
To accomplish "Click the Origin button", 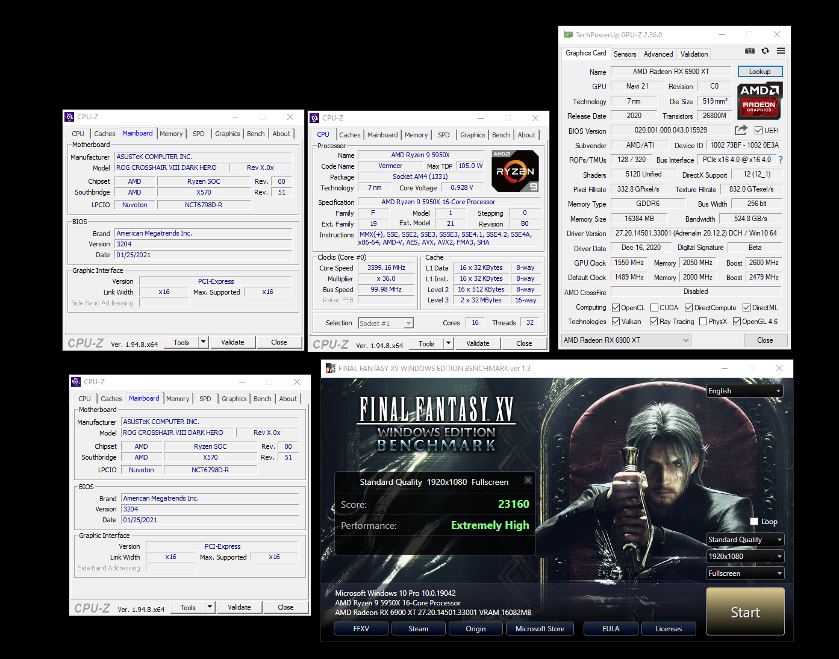I will pyautogui.click(x=476, y=629).
